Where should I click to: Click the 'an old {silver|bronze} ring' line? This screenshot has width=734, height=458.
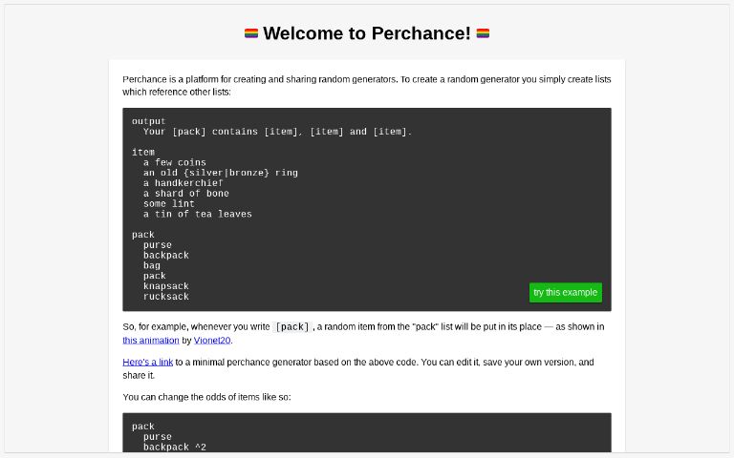tap(221, 173)
